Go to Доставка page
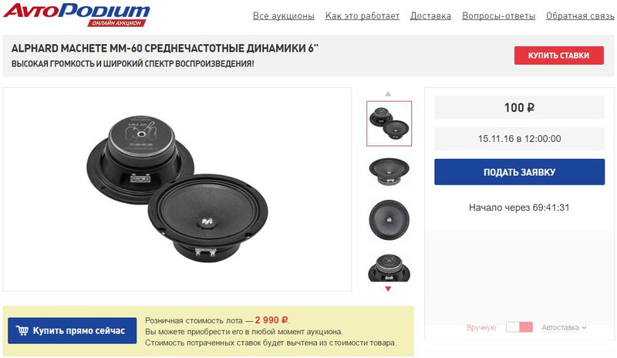617x358 pixels. click(x=430, y=16)
